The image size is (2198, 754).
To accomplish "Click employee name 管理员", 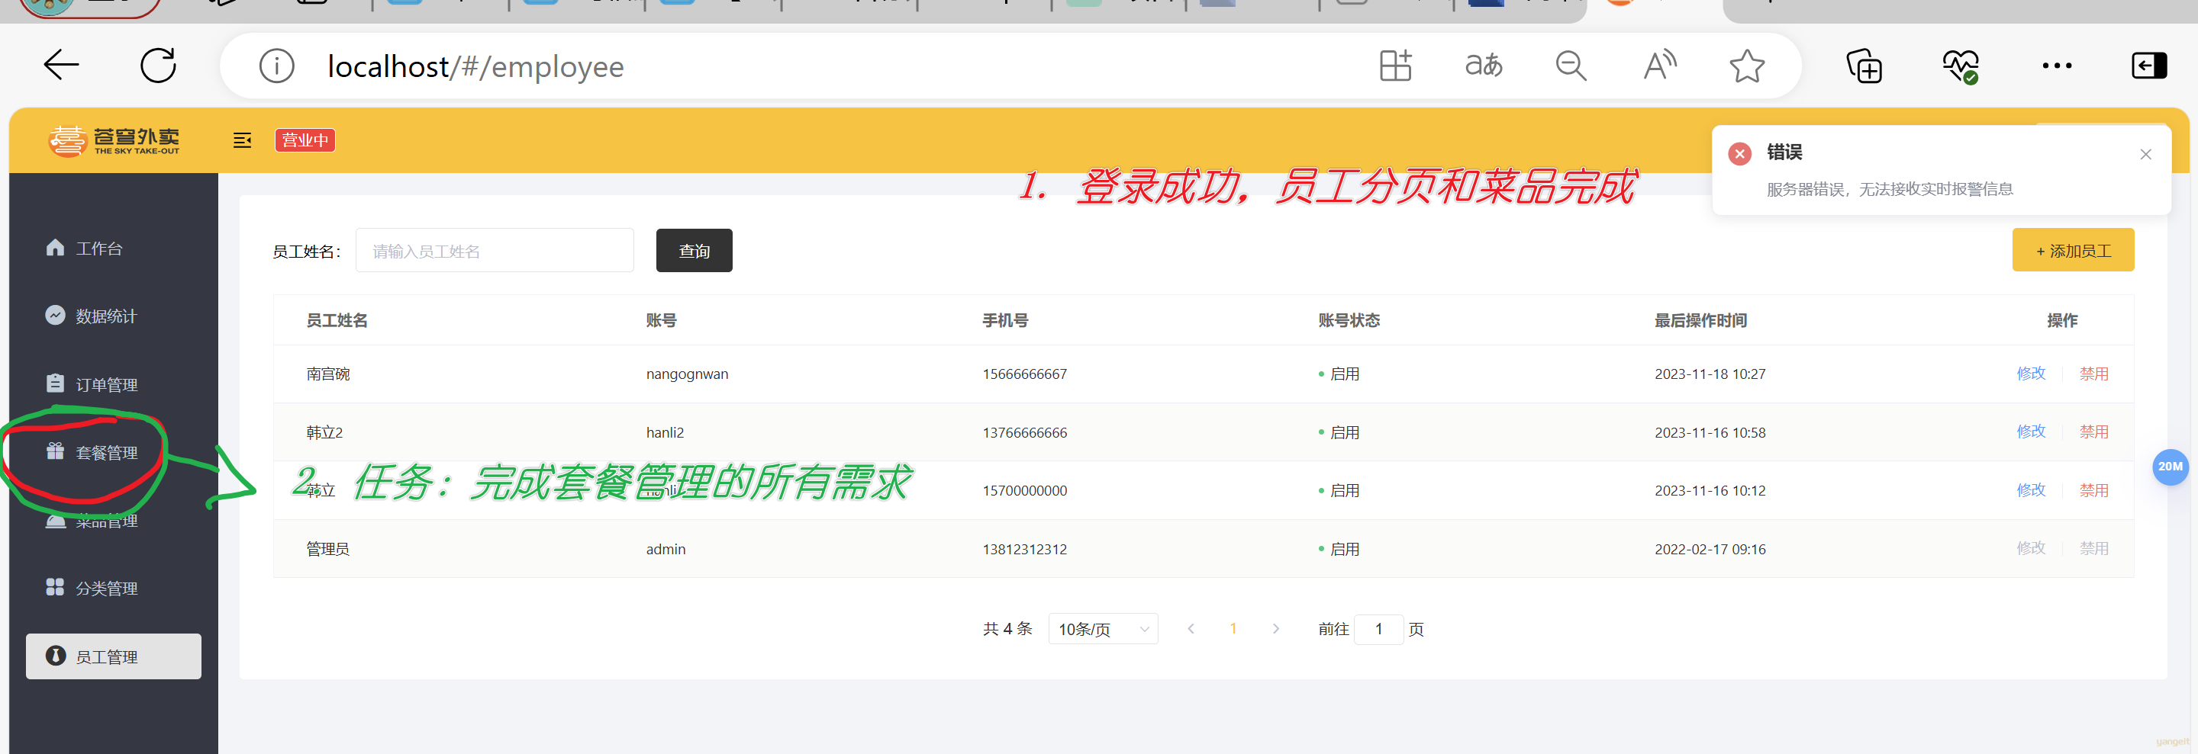I will [x=327, y=549].
